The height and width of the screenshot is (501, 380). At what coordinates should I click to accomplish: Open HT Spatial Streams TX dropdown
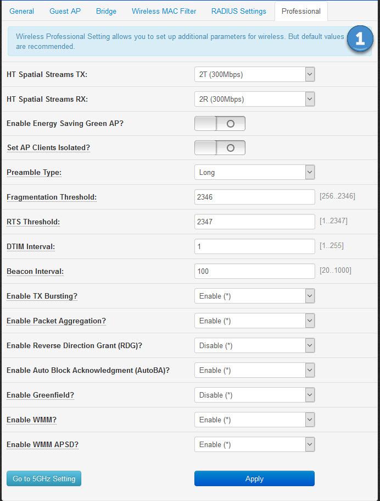[255, 74]
